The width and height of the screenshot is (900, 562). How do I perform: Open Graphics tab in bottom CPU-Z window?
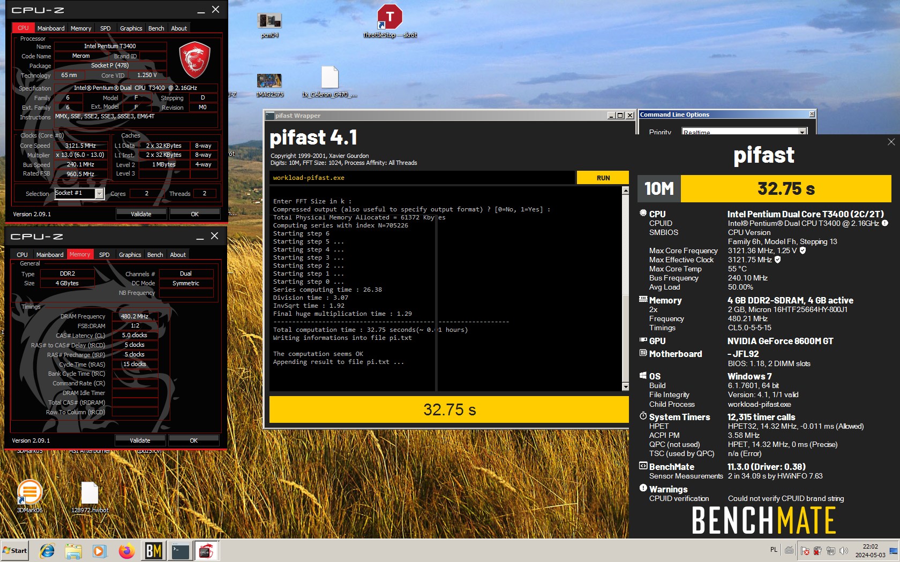pyautogui.click(x=130, y=255)
